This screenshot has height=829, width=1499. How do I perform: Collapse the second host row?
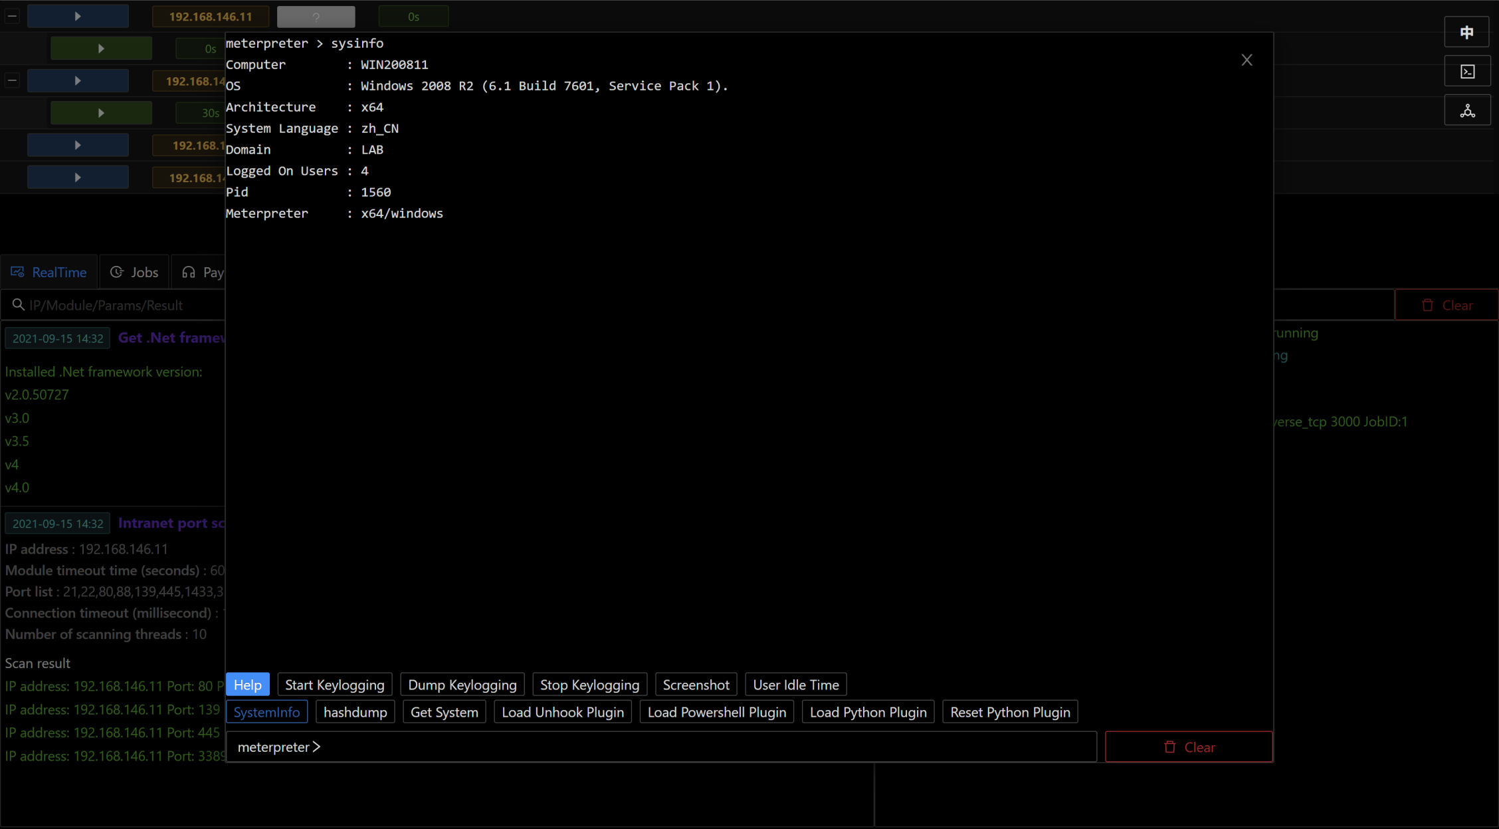tap(12, 80)
